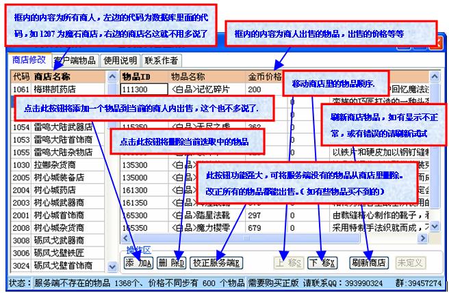The image size is (449, 293).
Task: Select shop 2005 树心城装备店
Action: 55,178
